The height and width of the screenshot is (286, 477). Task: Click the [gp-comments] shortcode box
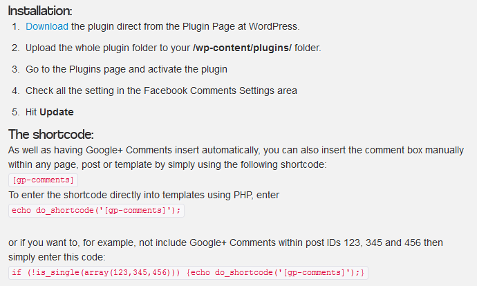pos(43,180)
